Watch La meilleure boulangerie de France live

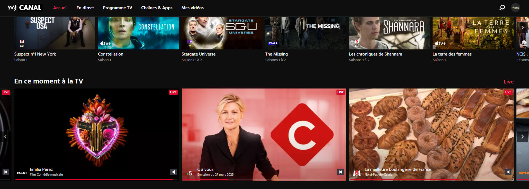tap(431, 135)
